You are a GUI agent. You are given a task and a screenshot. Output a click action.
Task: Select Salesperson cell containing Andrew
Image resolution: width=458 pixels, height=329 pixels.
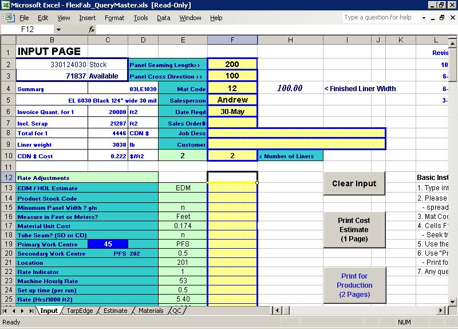click(232, 100)
